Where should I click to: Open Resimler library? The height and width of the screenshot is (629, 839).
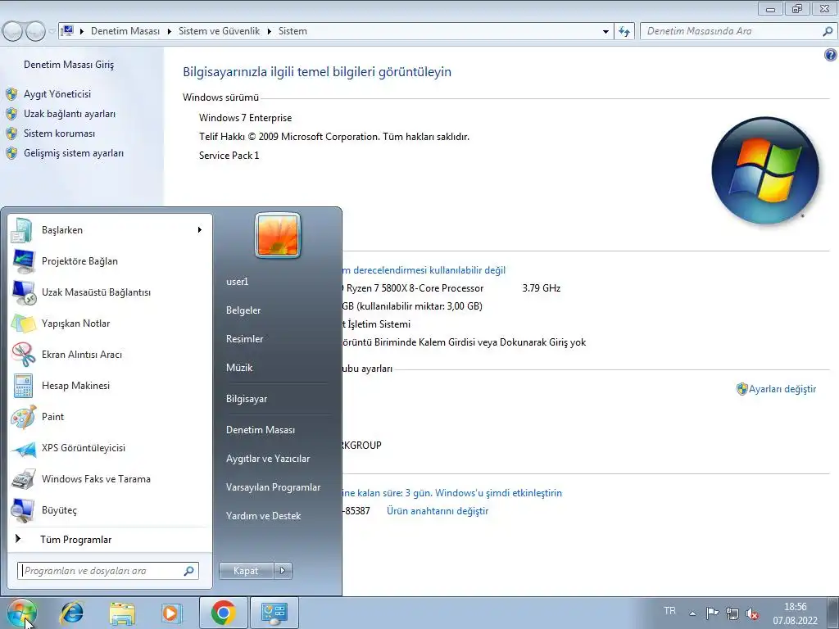[x=244, y=338]
